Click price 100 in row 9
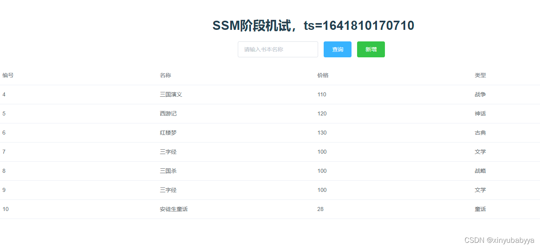The height and width of the screenshot is (248, 540). tap(322, 190)
